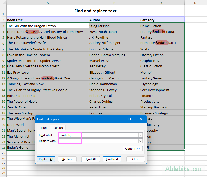Select column B header
This screenshot has height=177, width=207.
(114, 3)
